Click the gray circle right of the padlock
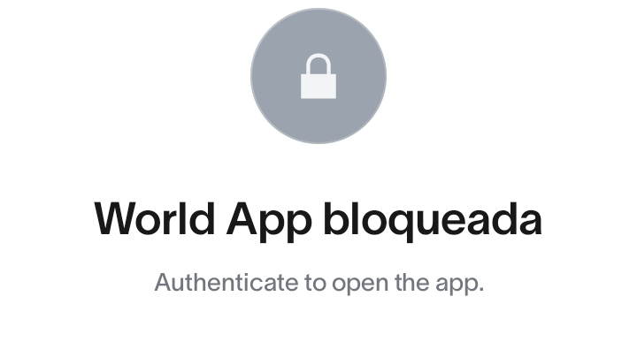Image resolution: width=637 pixels, height=357 pixels. pyautogui.click(x=362, y=76)
